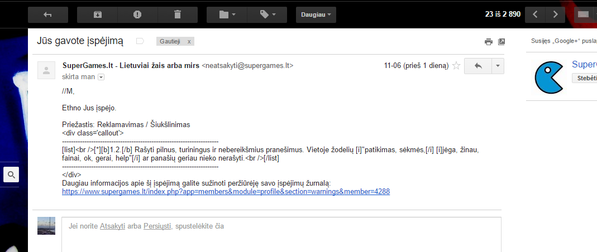This screenshot has width=597, height=252.
Task: Click inside the quick reply box
Action: 281,234
